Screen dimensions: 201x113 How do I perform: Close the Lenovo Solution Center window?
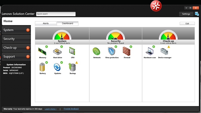pos(196,8)
